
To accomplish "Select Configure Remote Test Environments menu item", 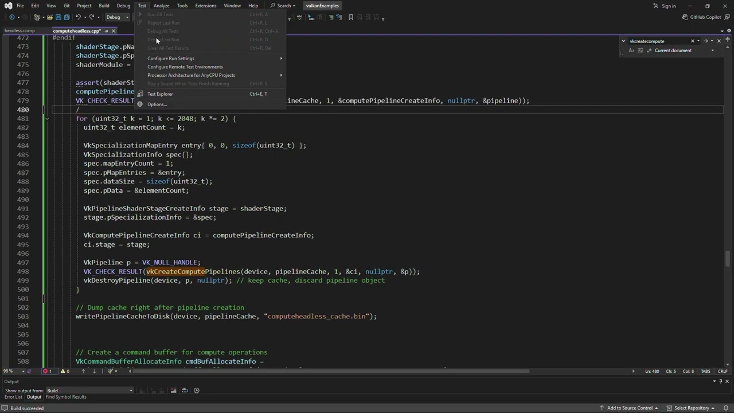I will [185, 67].
